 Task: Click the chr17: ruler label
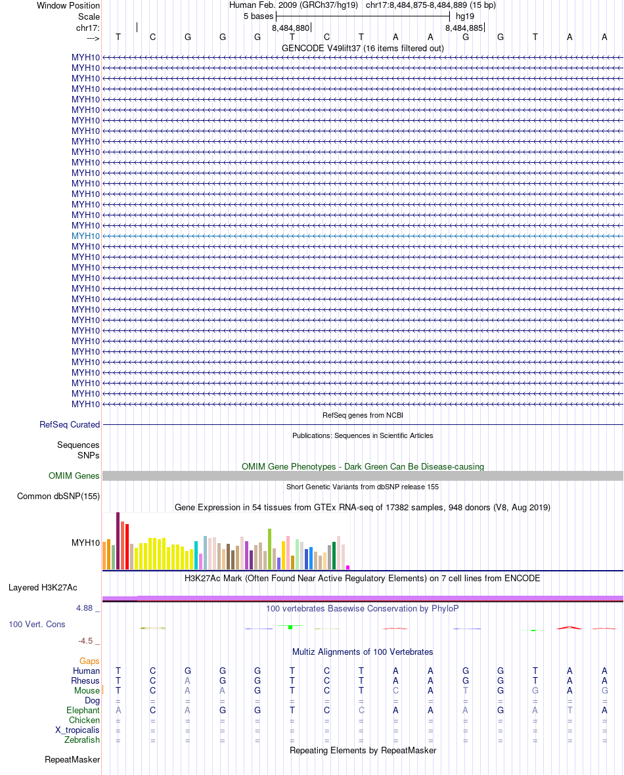coord(87,28)
